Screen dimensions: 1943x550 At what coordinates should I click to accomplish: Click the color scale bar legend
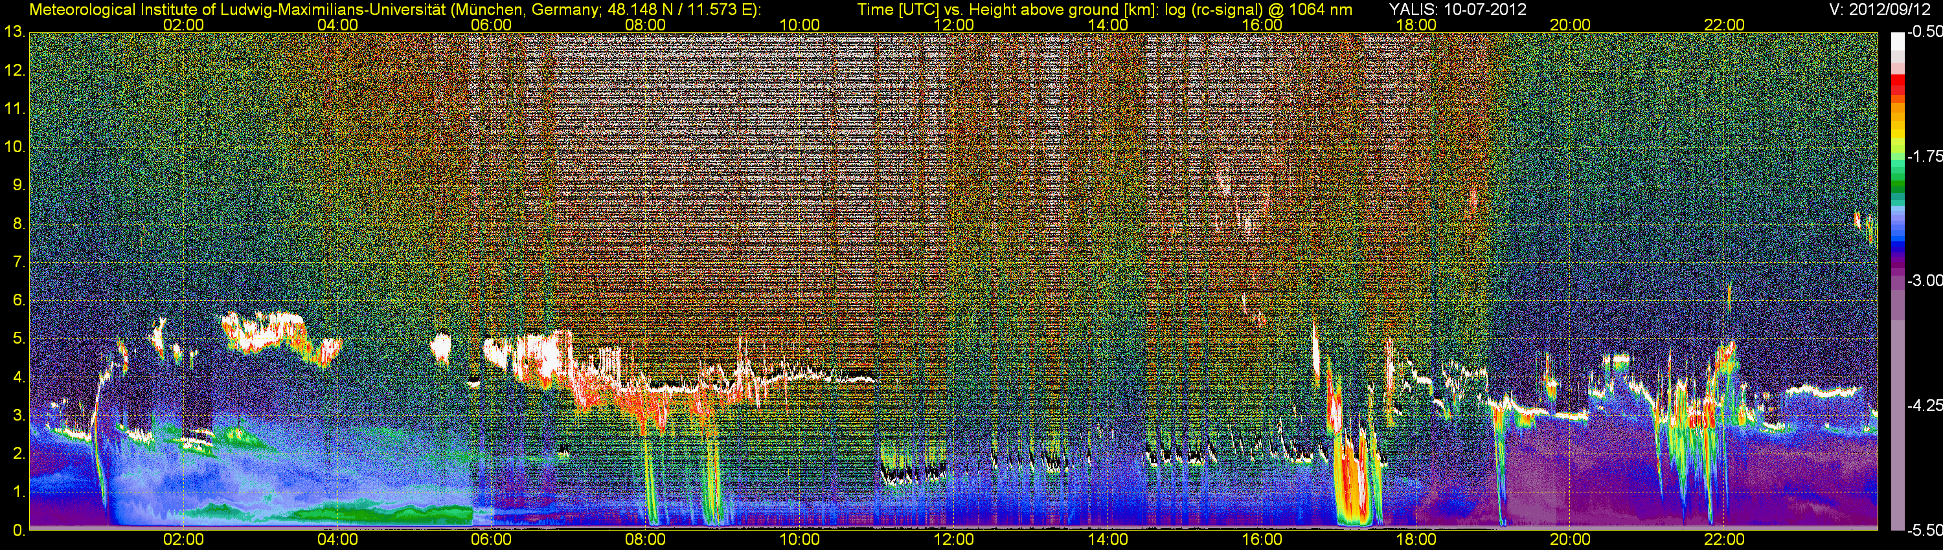click(1898, 281)
